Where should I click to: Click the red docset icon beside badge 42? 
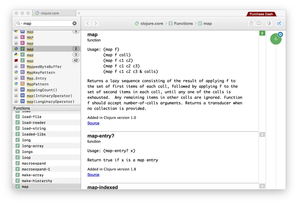pyautogui.click(x=16, y=61)
